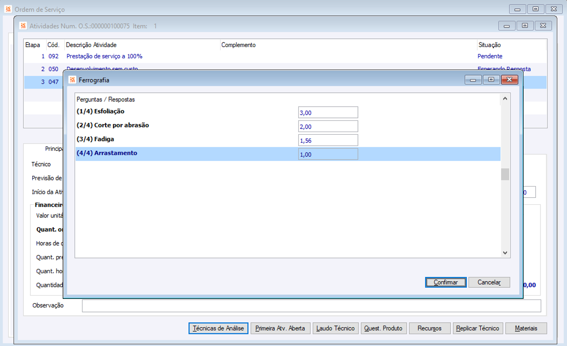
Task: Click the Ferrografia dialog title icon
Action: (x=72, y=80)
